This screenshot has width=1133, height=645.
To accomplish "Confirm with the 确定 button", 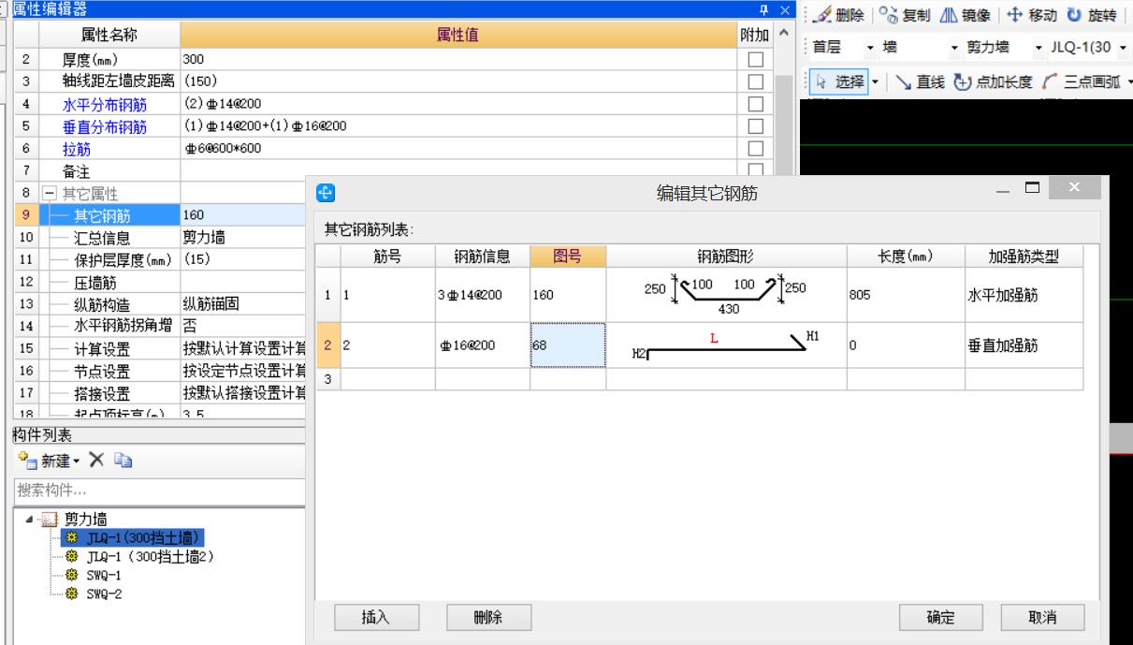I will click(x=941, y=616).
